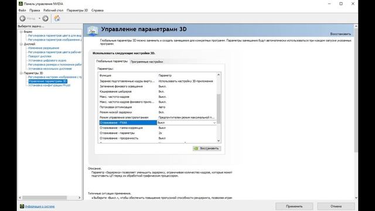Select Управление параметрами 3D tree item

[x=47, y=81]
